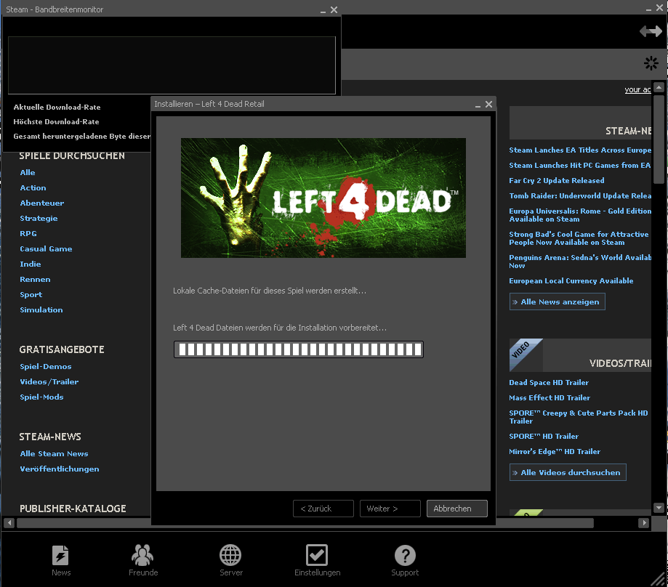Open the Freunde friends icon

pyautogui.click(x=142, y=555)
